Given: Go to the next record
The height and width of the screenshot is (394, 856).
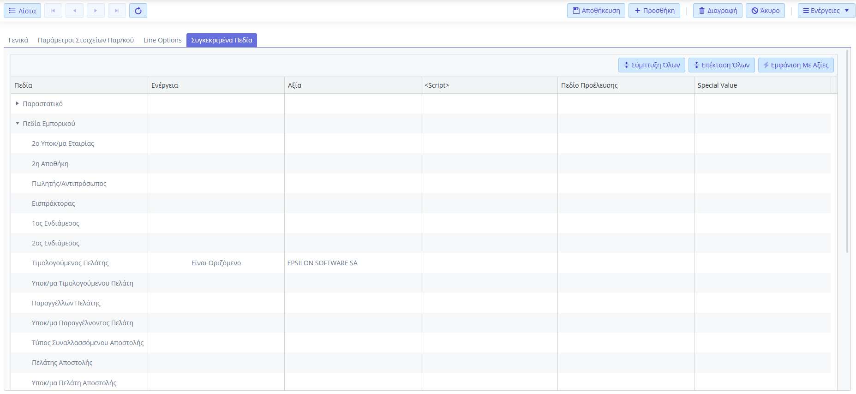Looking at the screenshot, I should pyautogui.click(x=96, y=11).
